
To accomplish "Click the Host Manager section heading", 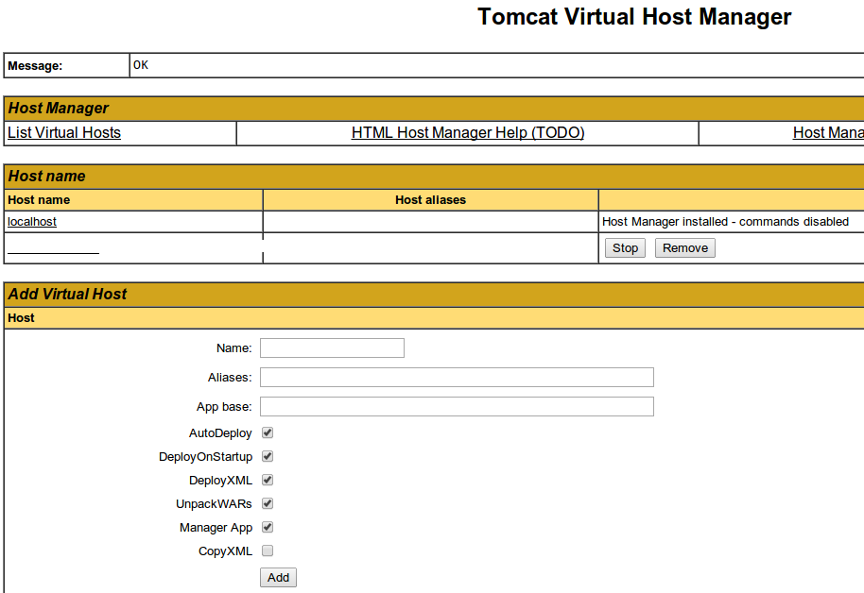I will coord(58,108).
